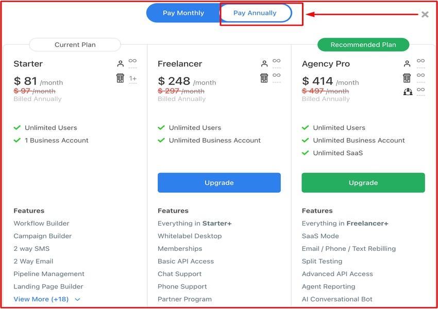Click the building icon in Agency Pro plan

pos(408,78)
